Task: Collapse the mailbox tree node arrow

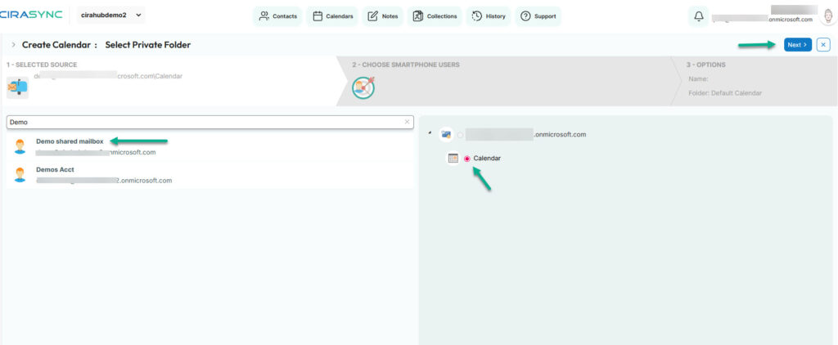Action: pos(430,133)
